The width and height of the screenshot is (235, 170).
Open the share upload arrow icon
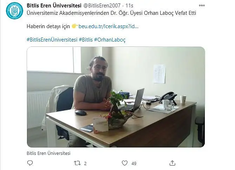point(172,163)
